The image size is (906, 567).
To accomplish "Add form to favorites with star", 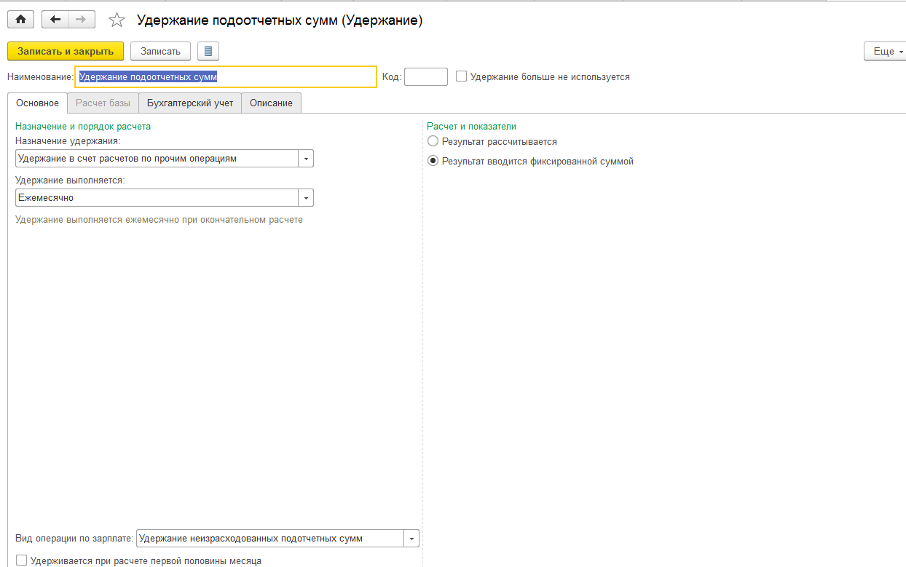I will [117, 20].
